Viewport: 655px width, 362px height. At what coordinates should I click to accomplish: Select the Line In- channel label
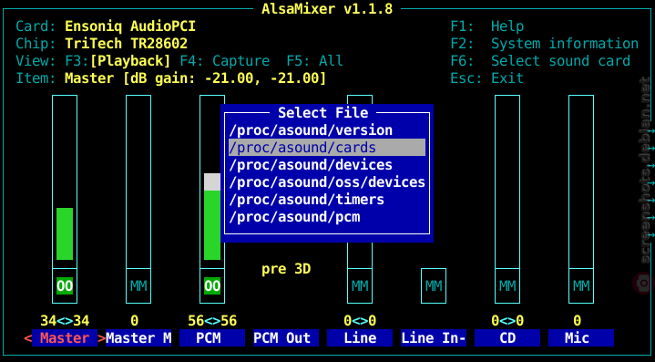[434, 337]
